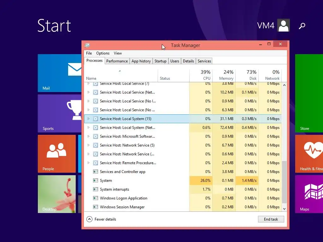Click the Task Manager title bar icon
The height and width of the screenshot is (242, 323).
pos(87,45)
